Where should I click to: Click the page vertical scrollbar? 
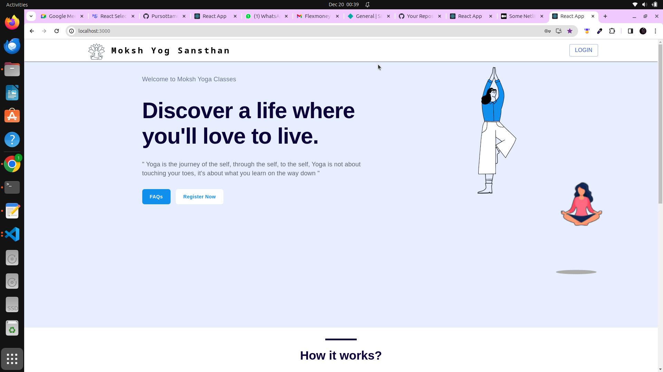click(x=660, y=124)
